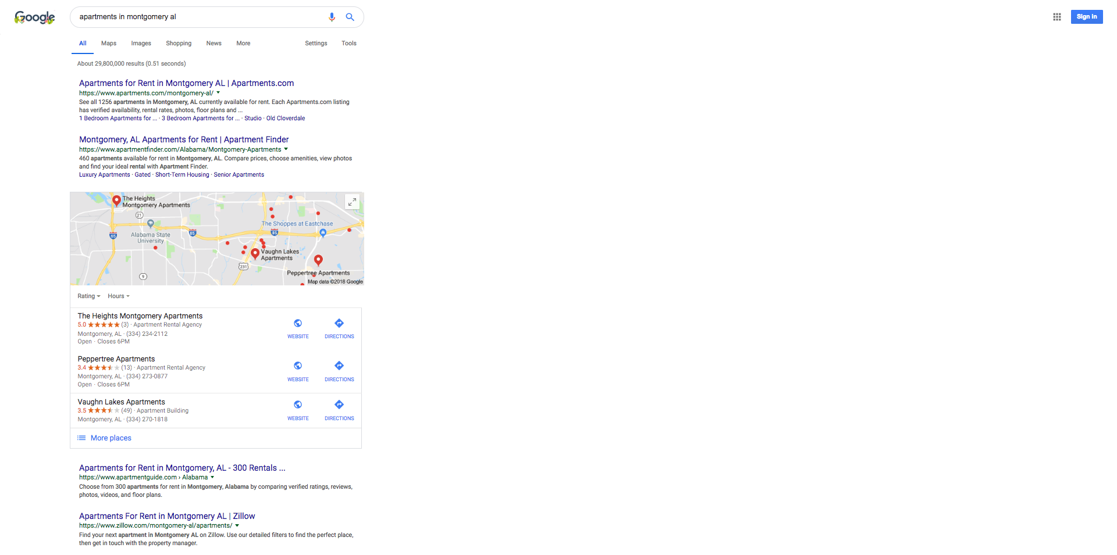Switch to the Maps tab
The image size is (1117, 555).
(x=109, y=43)
